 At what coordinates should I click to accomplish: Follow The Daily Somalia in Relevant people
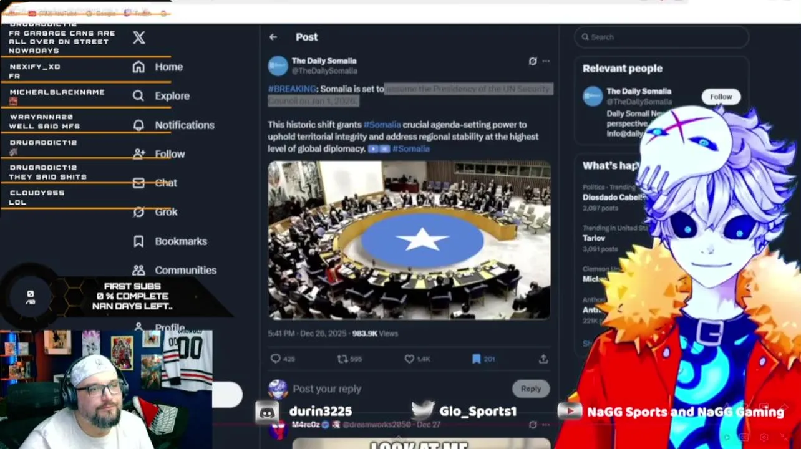[x=721, y=97]
